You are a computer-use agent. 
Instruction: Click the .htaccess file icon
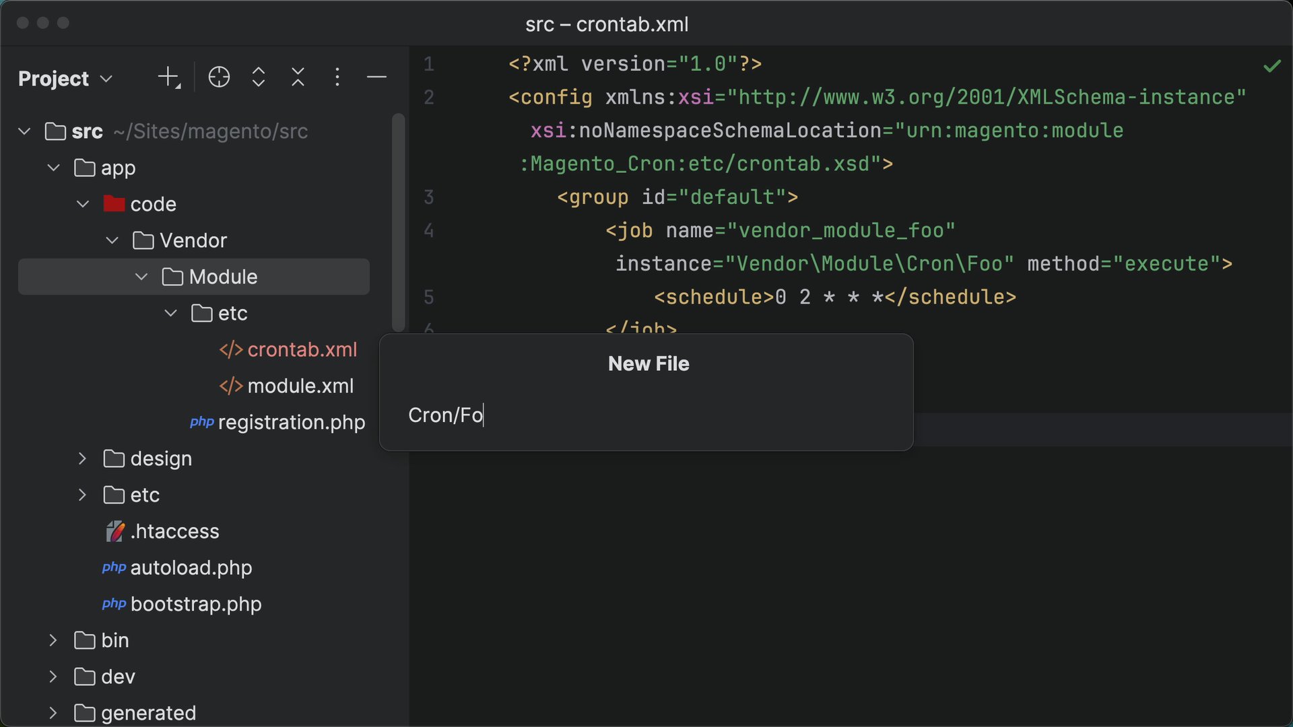click(x=115, y=531)
